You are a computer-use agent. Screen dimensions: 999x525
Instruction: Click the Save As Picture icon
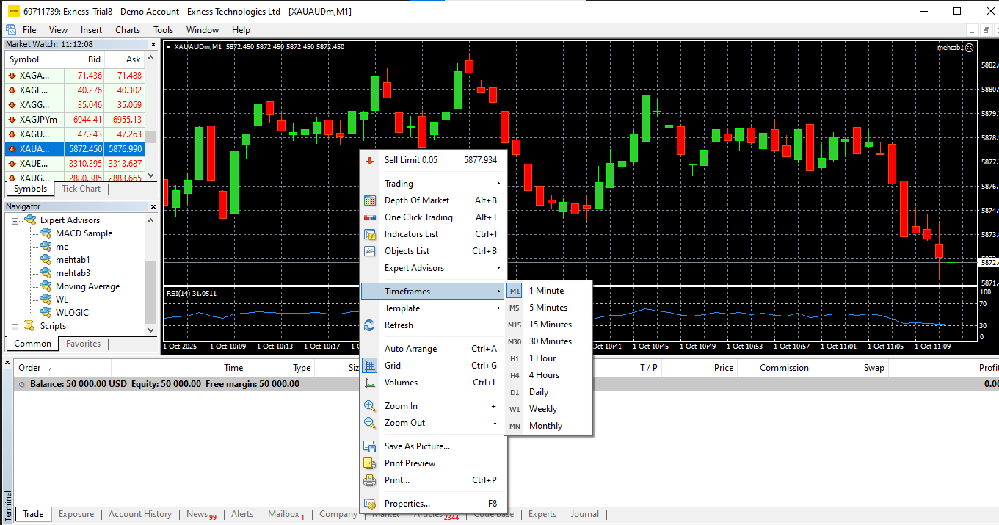(x=370, y=446)
